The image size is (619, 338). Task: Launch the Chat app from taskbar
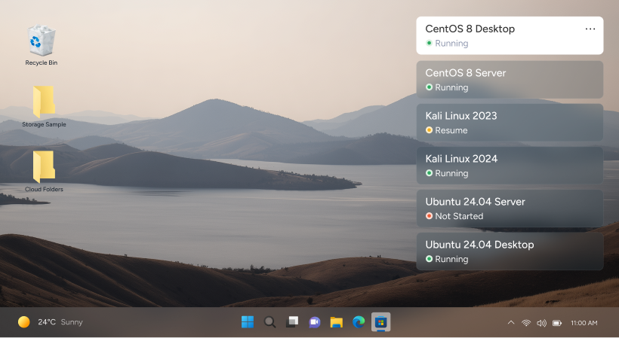click(314, 322)
